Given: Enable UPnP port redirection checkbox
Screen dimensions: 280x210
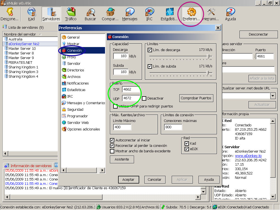Looking at the screenshot, I should click(x=115, y=106).
